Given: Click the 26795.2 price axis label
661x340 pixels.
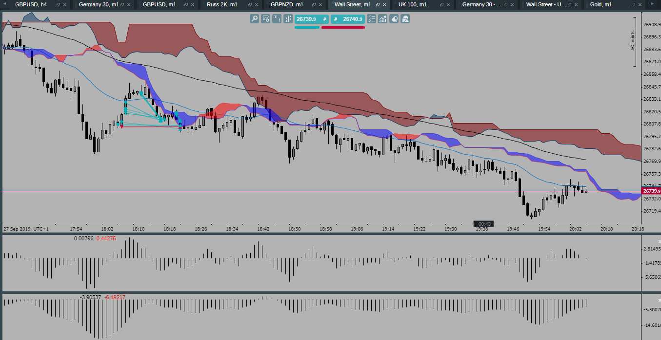Looking at the screenshot, I should point(652,137).
